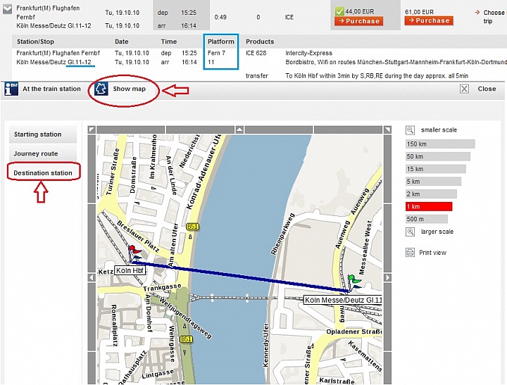This screenshot has height=385, width=507.
Task: Click the Trankgasse street label on map
Action: point(162,287)
